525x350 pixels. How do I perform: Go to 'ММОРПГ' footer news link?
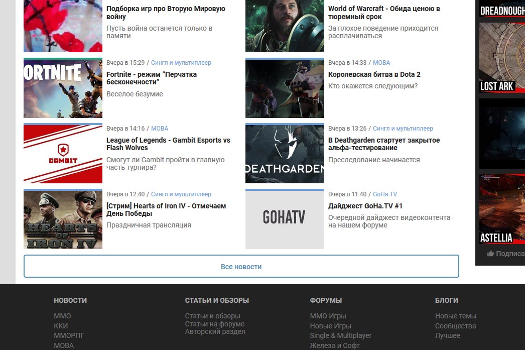pyautogui.click(x=69, y=335)
